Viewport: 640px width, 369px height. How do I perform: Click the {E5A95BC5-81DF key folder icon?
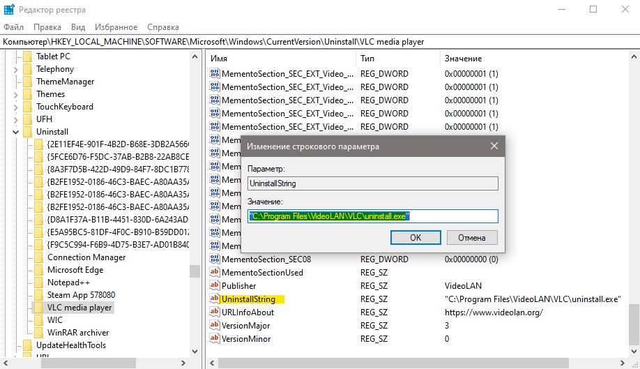tap(39, 232)
